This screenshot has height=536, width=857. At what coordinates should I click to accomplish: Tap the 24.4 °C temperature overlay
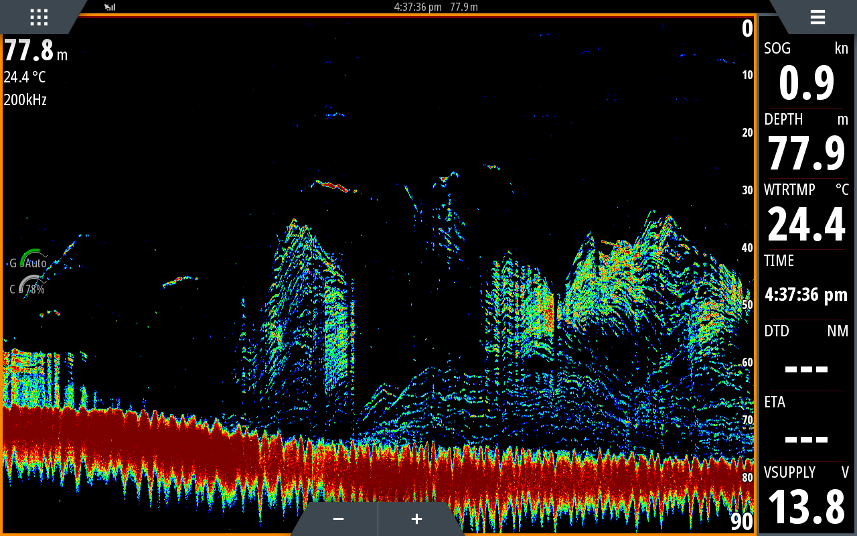[25, 77]
